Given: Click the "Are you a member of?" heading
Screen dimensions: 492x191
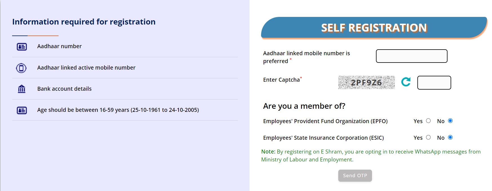Looking at the screenshot, I should 304,106.
